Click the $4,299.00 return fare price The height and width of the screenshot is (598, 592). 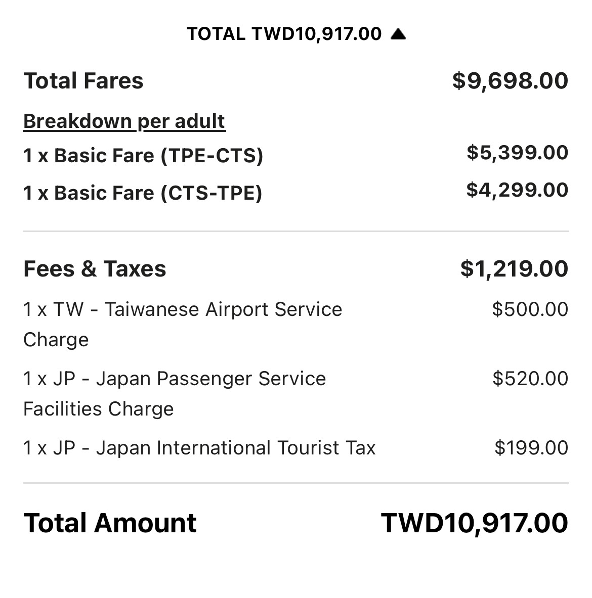[517, 190]
